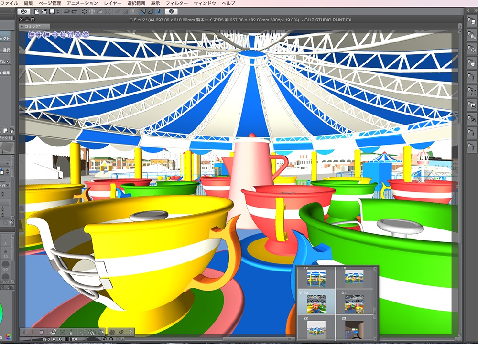Click the 19.0 zoom value field
This screenshot has height=344, width=478.
click(46, 339)
